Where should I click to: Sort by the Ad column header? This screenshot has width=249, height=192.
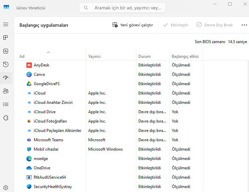[50, 55]
